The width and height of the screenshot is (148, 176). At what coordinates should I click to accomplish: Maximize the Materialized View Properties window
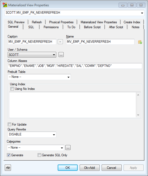[132, 5]
